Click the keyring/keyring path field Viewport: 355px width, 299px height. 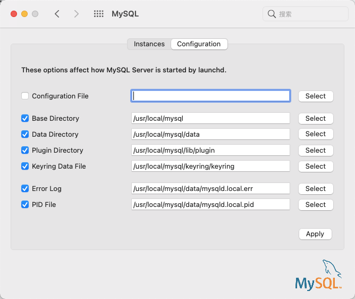[210, 166]
